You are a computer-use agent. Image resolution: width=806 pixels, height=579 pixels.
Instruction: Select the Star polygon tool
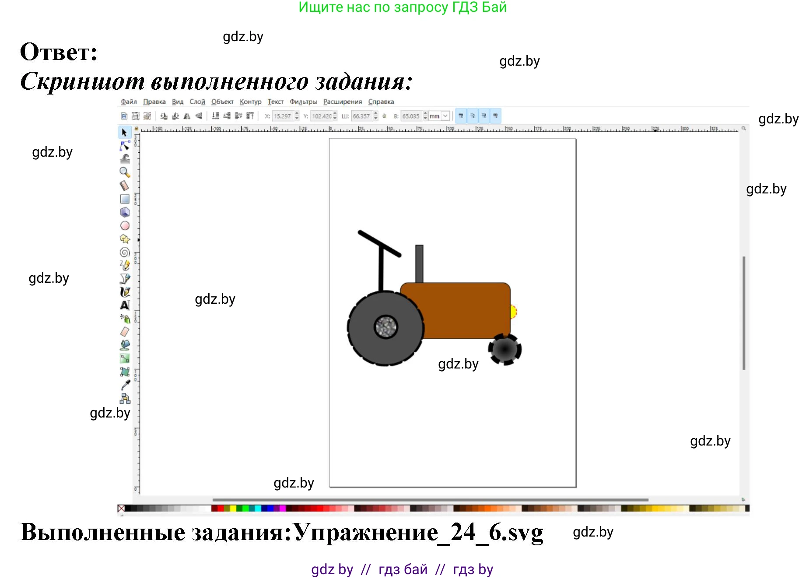point(125,239)
